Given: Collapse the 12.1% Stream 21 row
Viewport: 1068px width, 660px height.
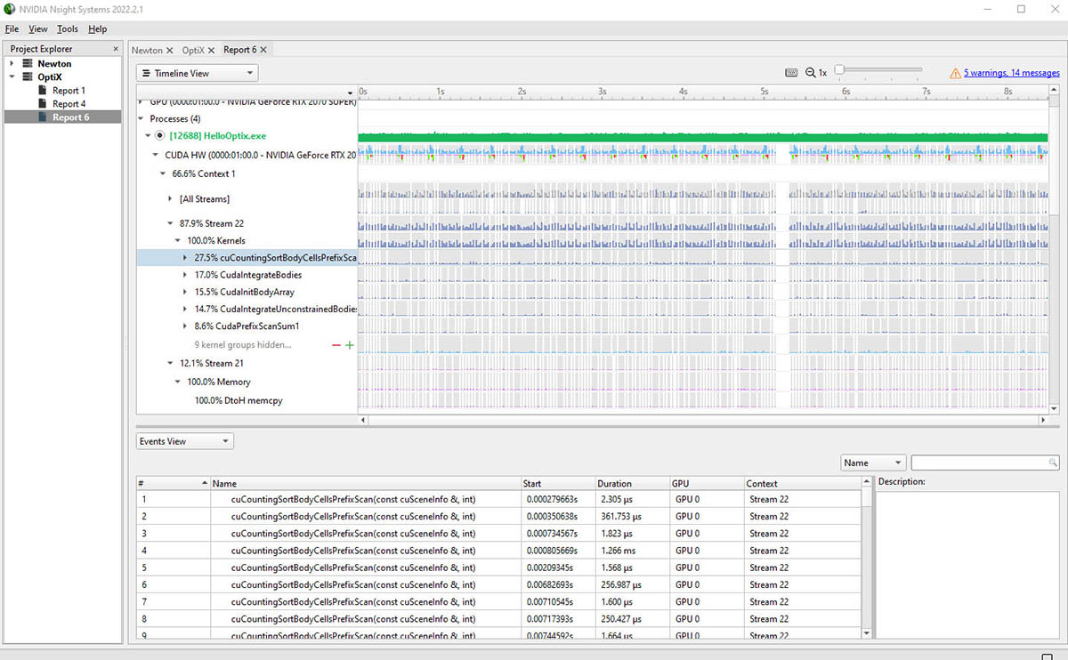Looking at the screenshot, I should tap(170, 363).
